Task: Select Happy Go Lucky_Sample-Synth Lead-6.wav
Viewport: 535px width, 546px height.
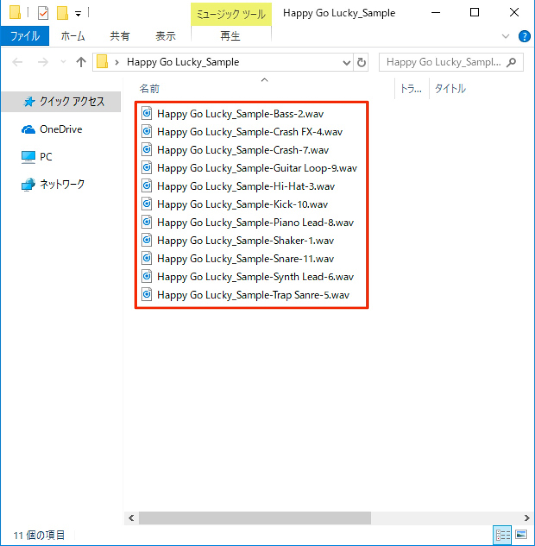Action: [x=255, y=277]
